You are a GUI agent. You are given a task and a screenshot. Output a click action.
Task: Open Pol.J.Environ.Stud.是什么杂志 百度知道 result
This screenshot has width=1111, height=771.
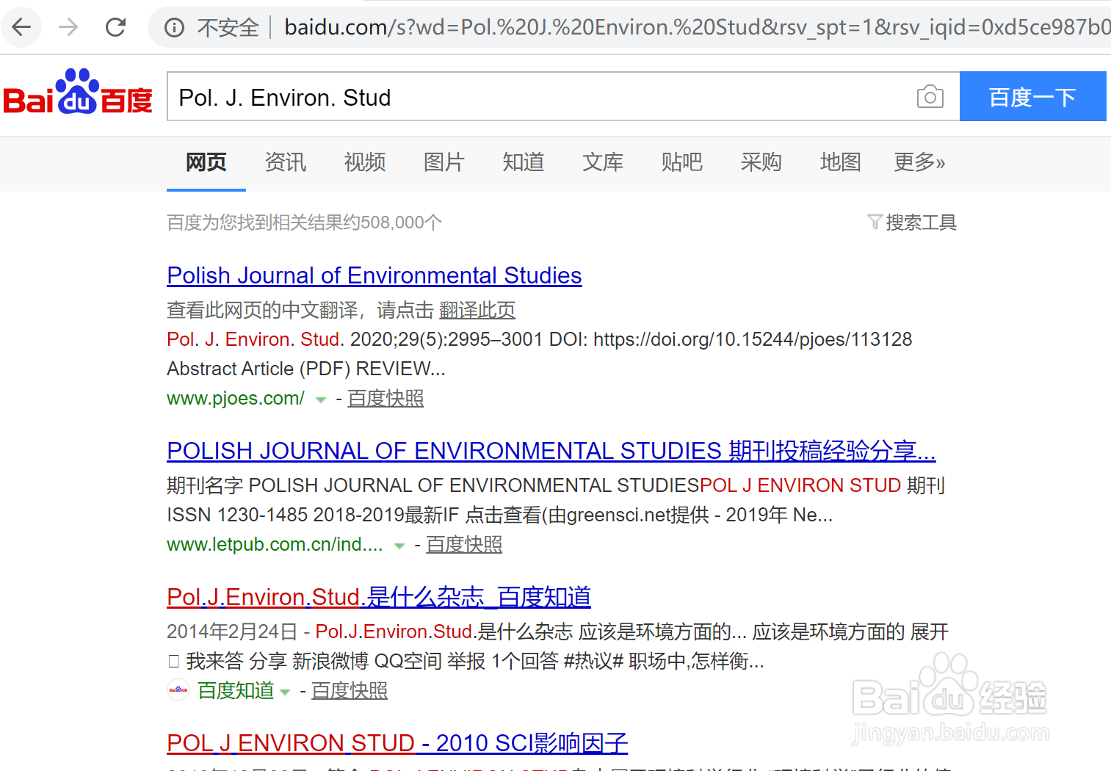379,597
